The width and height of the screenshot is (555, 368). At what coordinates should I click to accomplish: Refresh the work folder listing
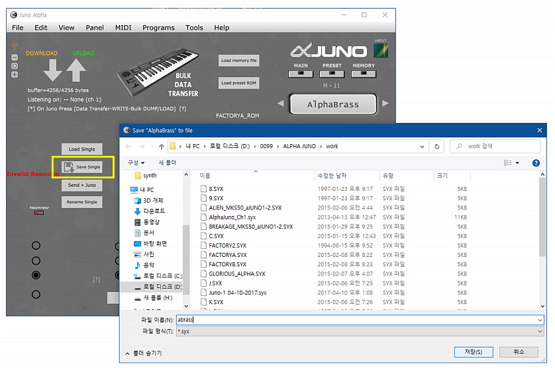point(436,146)
